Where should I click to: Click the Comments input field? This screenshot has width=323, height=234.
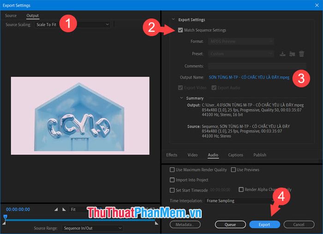click(257, 66)
